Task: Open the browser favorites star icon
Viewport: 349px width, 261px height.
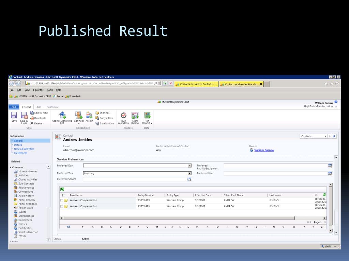Action: tap(332, 84)
